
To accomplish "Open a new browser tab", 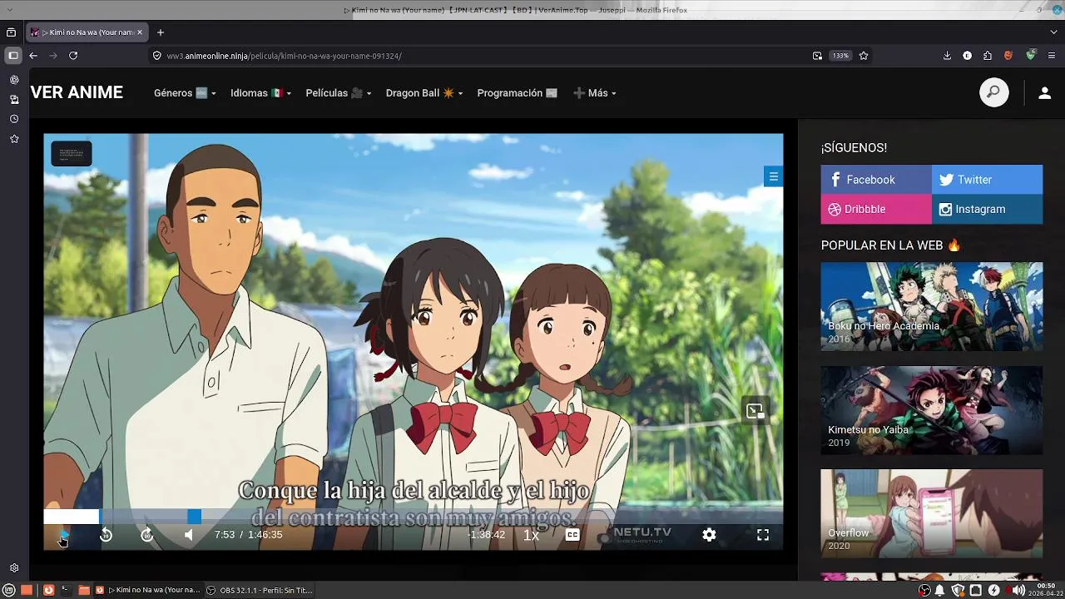I will tap(161, 32).
